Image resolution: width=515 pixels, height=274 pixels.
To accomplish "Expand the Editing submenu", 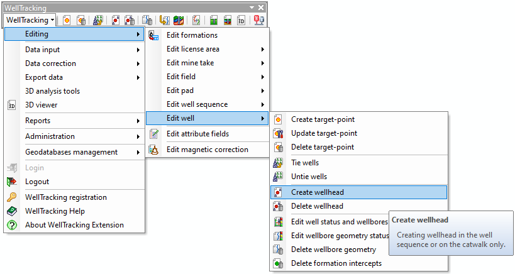I will click(74, 34).
